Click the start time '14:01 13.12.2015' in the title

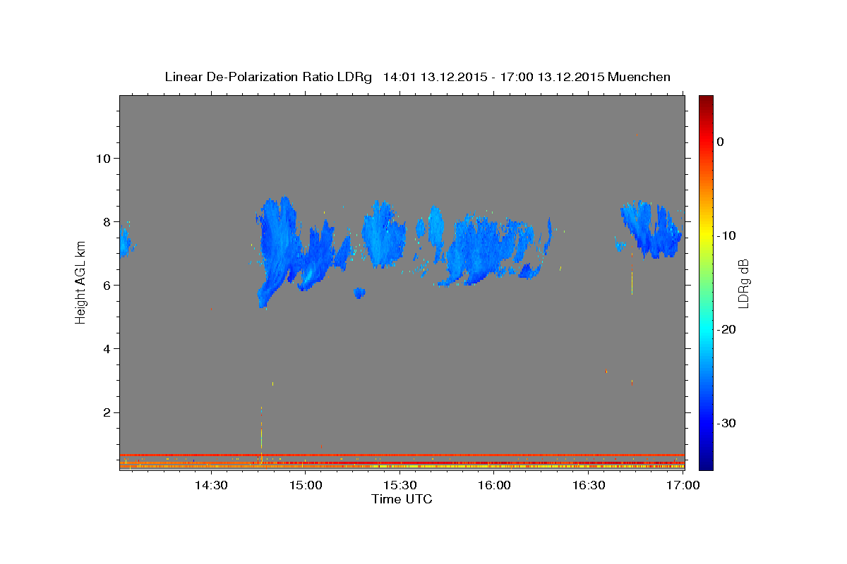(435, 77)
